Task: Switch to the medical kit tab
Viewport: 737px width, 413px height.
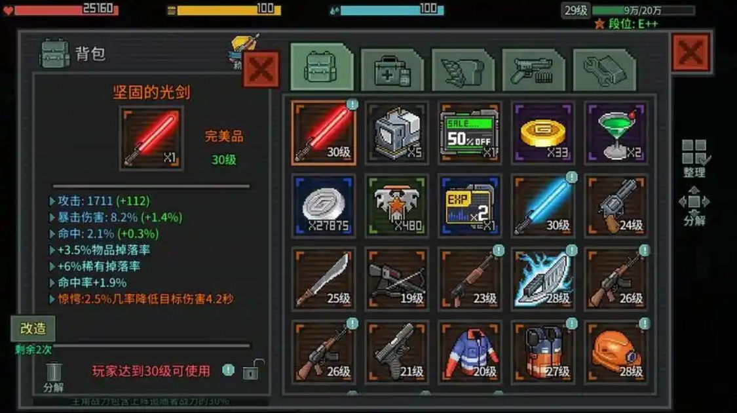Action: [x=392, y=70]
